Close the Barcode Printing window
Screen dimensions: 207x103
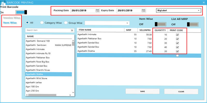point(203,2)
